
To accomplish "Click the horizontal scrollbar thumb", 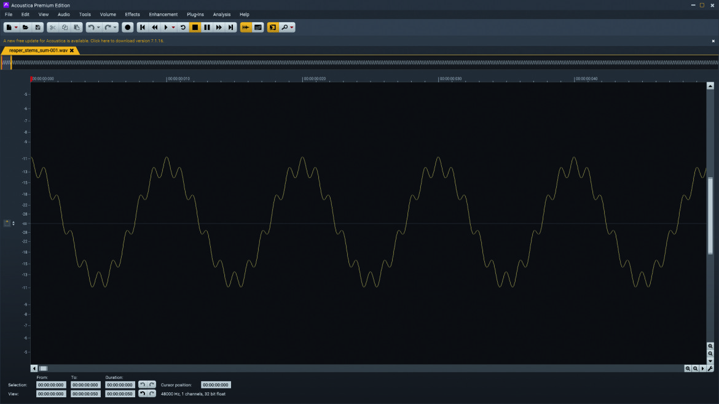I will (x=43, y=368).
